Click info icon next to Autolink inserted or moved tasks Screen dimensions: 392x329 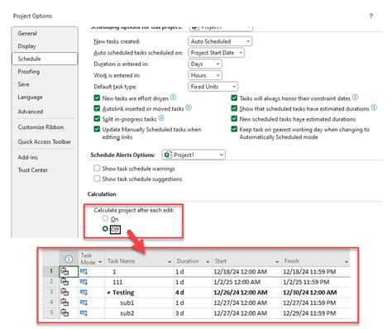189,107
